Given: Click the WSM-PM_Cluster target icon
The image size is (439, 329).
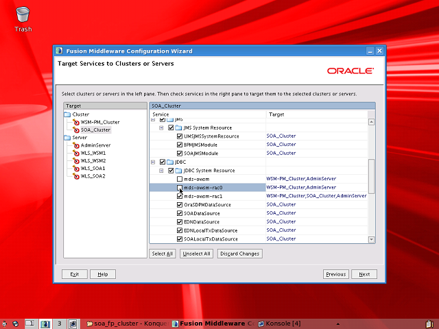Looking at the screenshot, I should (x=76, y=122).
